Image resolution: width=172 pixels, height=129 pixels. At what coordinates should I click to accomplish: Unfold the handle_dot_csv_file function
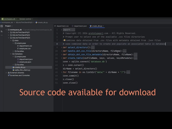(62, 51)
